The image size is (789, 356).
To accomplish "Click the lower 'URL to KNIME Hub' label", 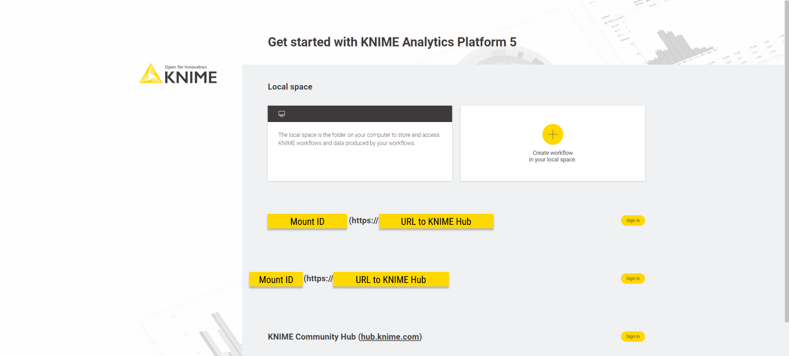I will click(391, 280).
